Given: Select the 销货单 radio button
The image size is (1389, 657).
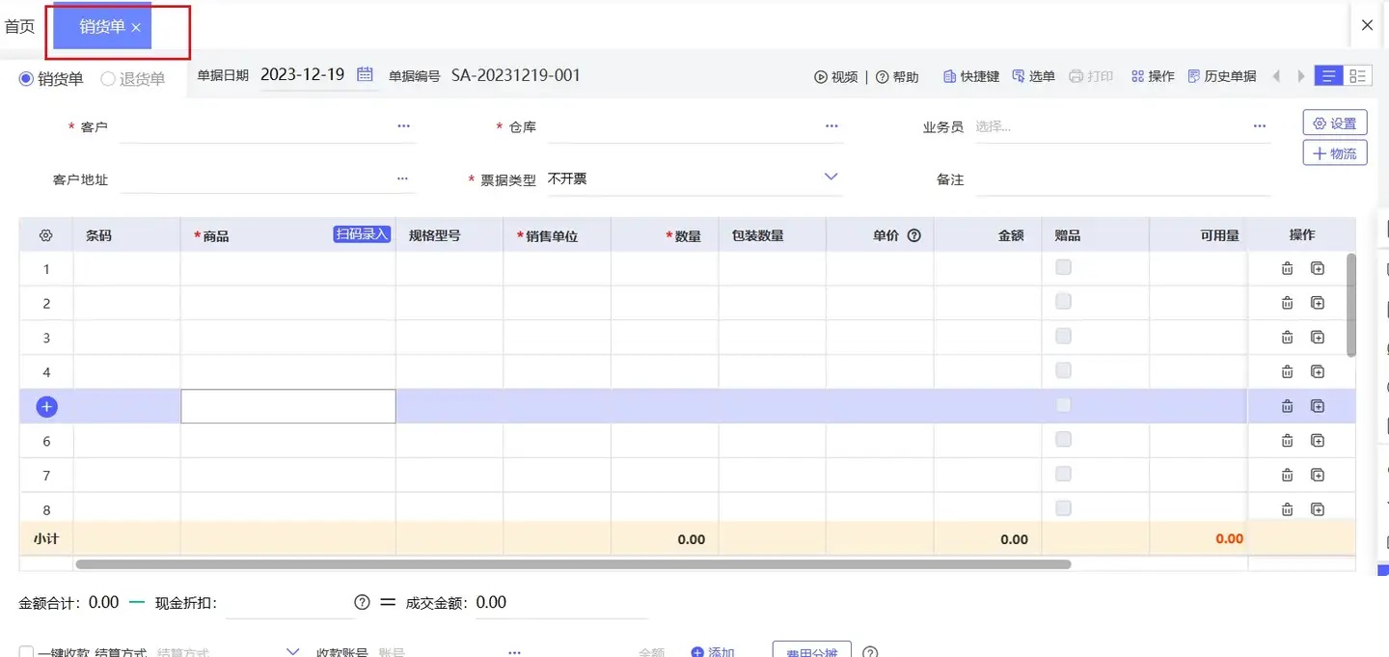Looking at the screenshot, I should [x=26, y=79].
